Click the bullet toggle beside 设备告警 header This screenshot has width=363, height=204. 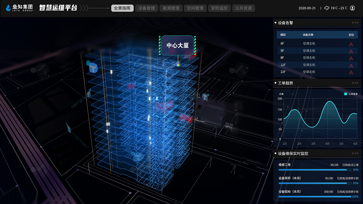coord(275,23)
